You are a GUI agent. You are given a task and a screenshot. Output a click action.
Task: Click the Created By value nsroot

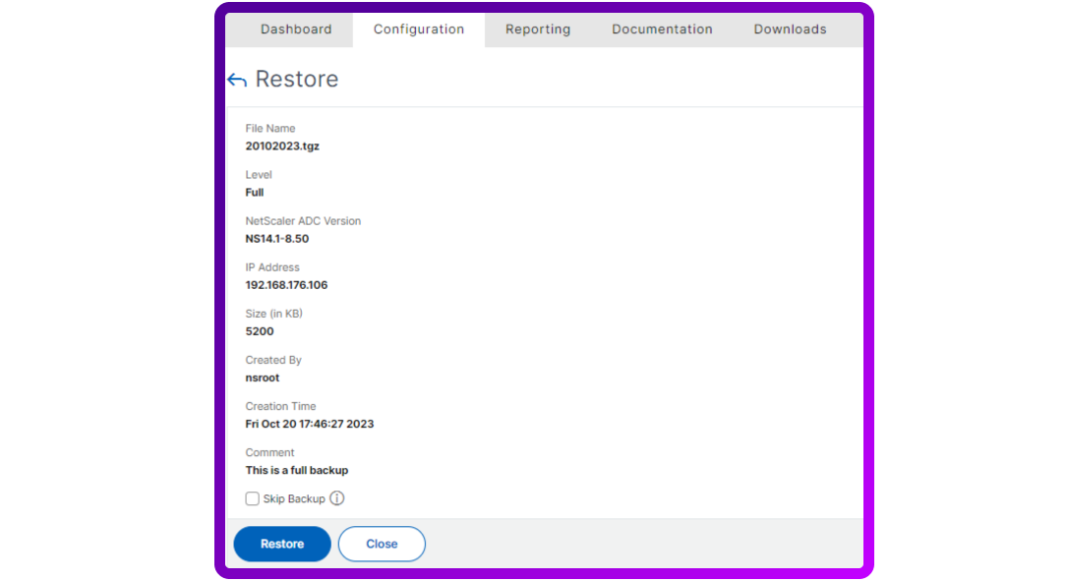click(263, 378)
